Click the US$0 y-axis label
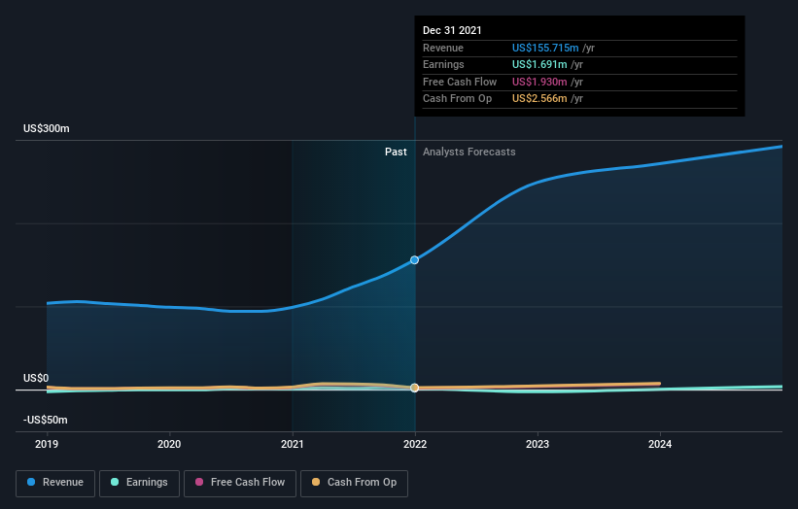 click(36, 378)
